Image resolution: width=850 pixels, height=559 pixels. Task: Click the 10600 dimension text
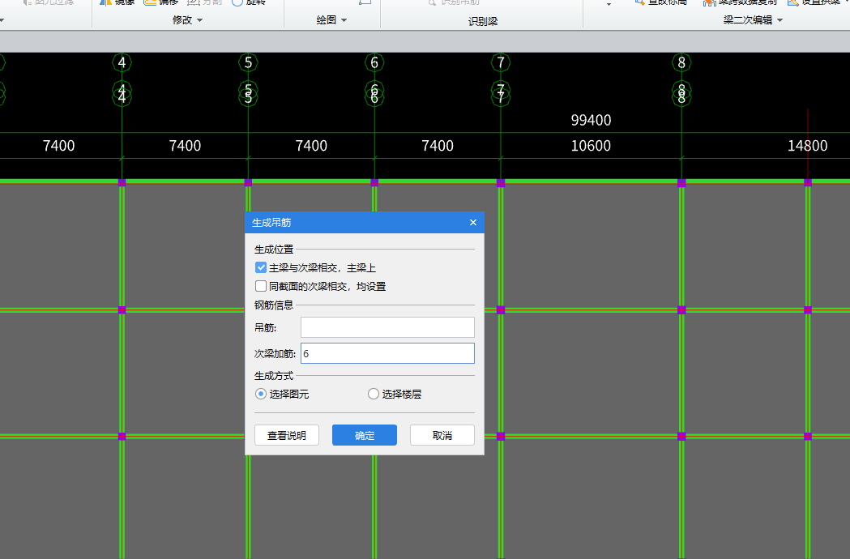tap(591, 145)
